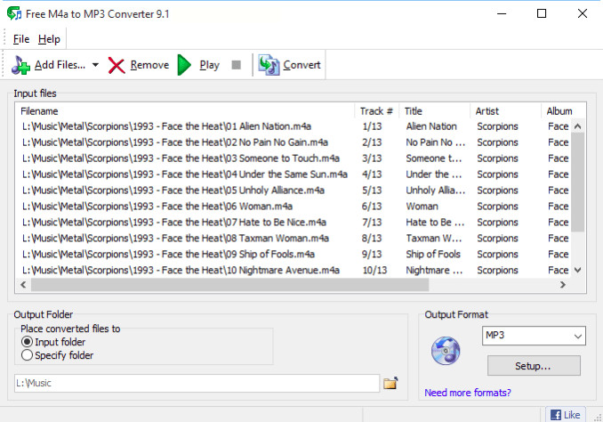Click the horizontal scrollbar right arrow
The width and height of the screenshot is (603, 422).
click(563, 285)
